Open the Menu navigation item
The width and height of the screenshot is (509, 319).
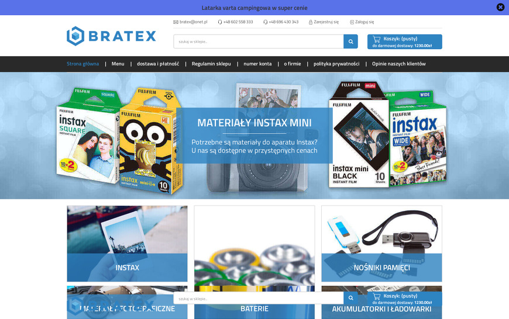click(x=118, y=64)
